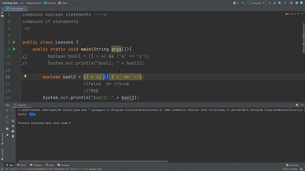
Task: Open the Project tool window sidebar button
Action: tap(2, 12)
